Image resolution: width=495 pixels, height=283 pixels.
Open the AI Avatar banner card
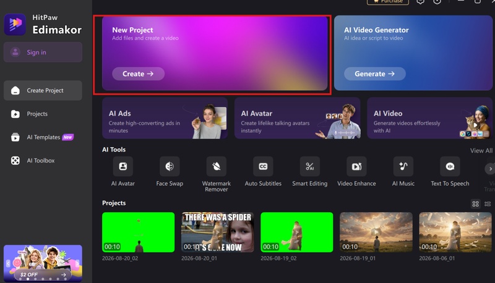[298, 118]
